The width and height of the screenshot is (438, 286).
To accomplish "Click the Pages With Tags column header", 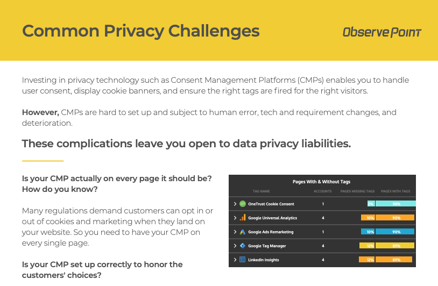I will coord(395,191).
